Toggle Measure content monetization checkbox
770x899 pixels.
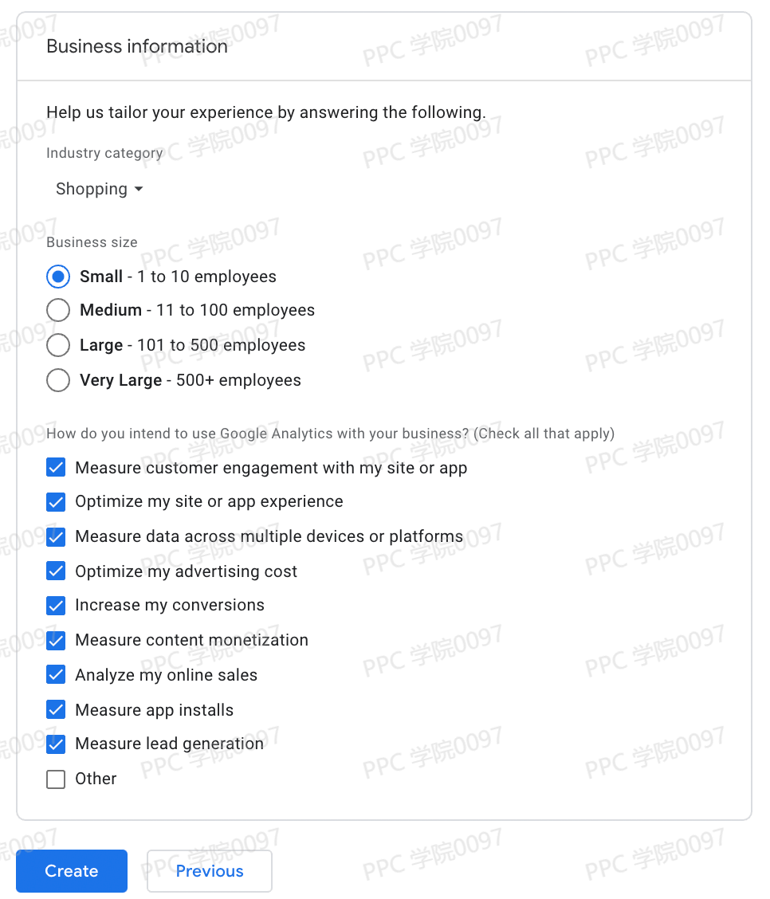click(56, 640)
